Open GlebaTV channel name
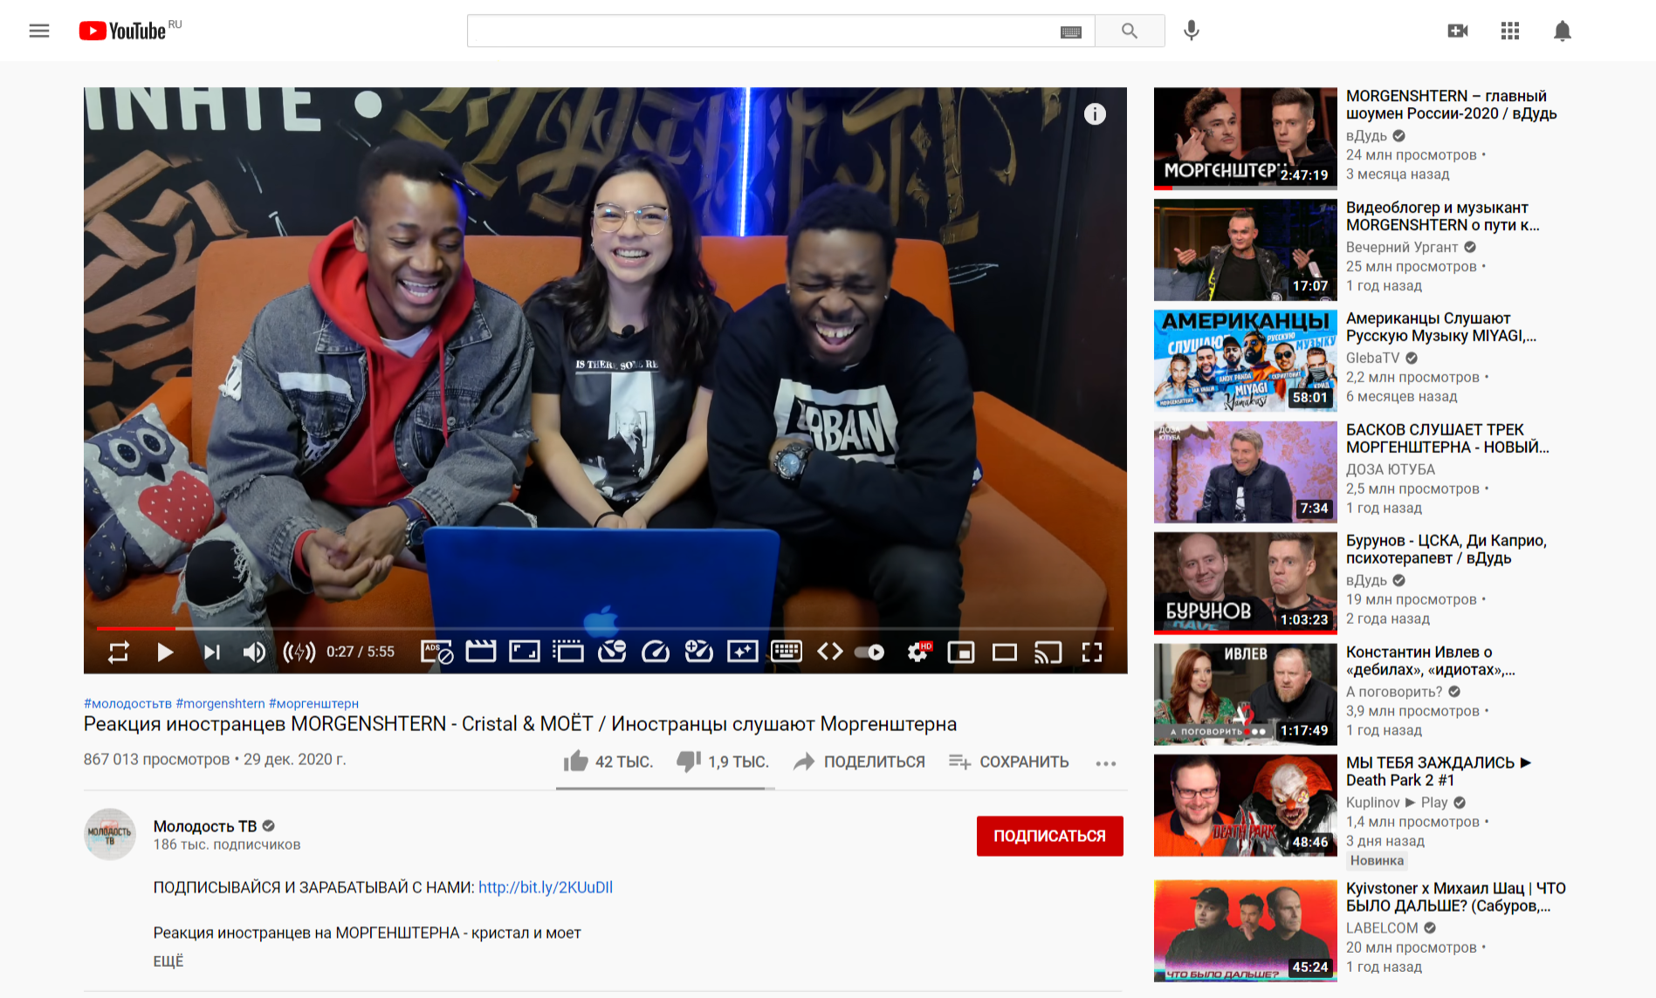Image resolution: width=1656 pixels, height=998 pixels. pos(1373,358)
